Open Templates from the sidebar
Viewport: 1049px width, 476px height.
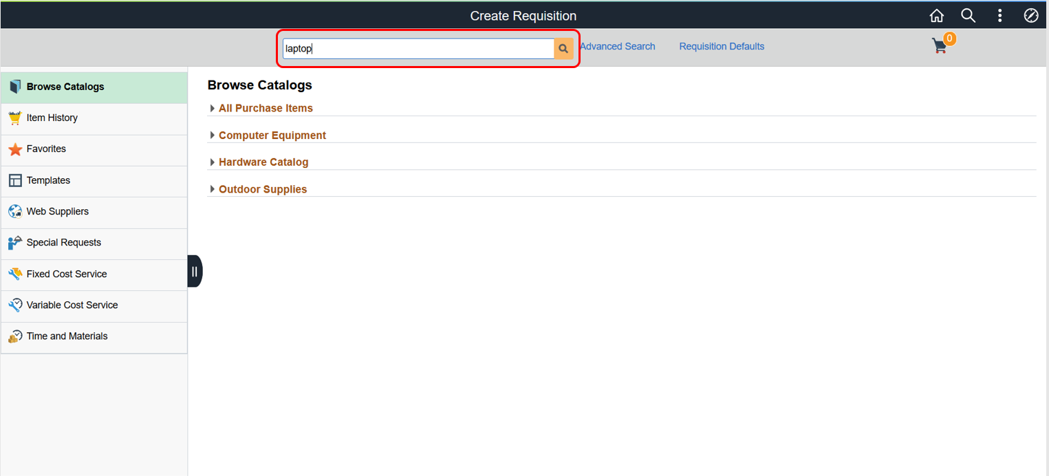(x=94, y=182)
